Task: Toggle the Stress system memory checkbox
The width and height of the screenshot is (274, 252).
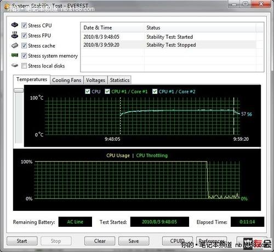Action: tap(24, 56)
